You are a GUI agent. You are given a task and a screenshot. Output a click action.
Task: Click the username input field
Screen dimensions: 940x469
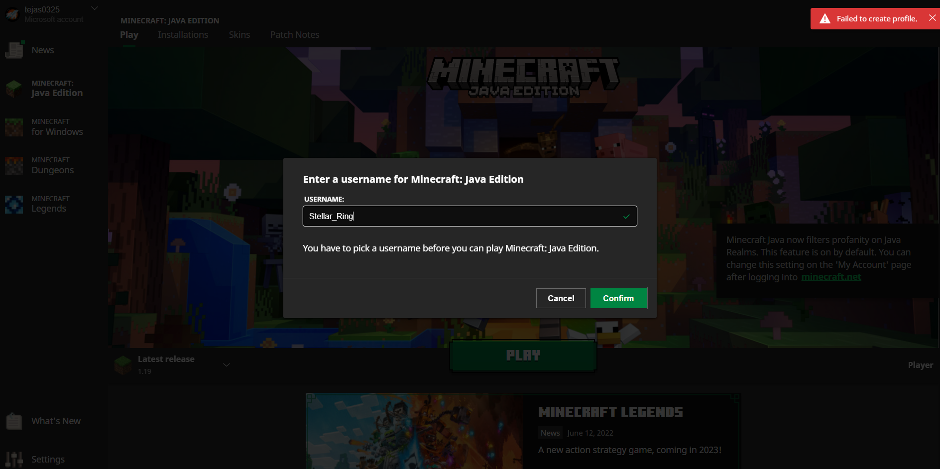[470, 216]
